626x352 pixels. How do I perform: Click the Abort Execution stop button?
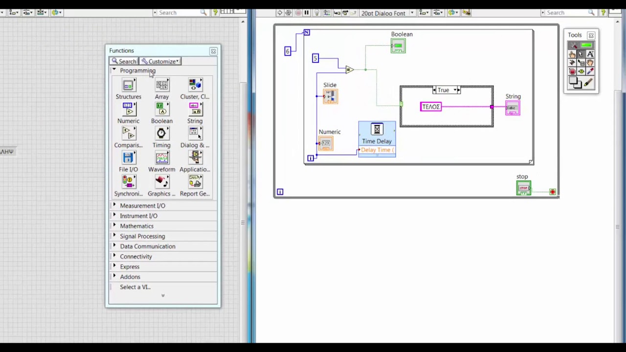click(298, 13)
